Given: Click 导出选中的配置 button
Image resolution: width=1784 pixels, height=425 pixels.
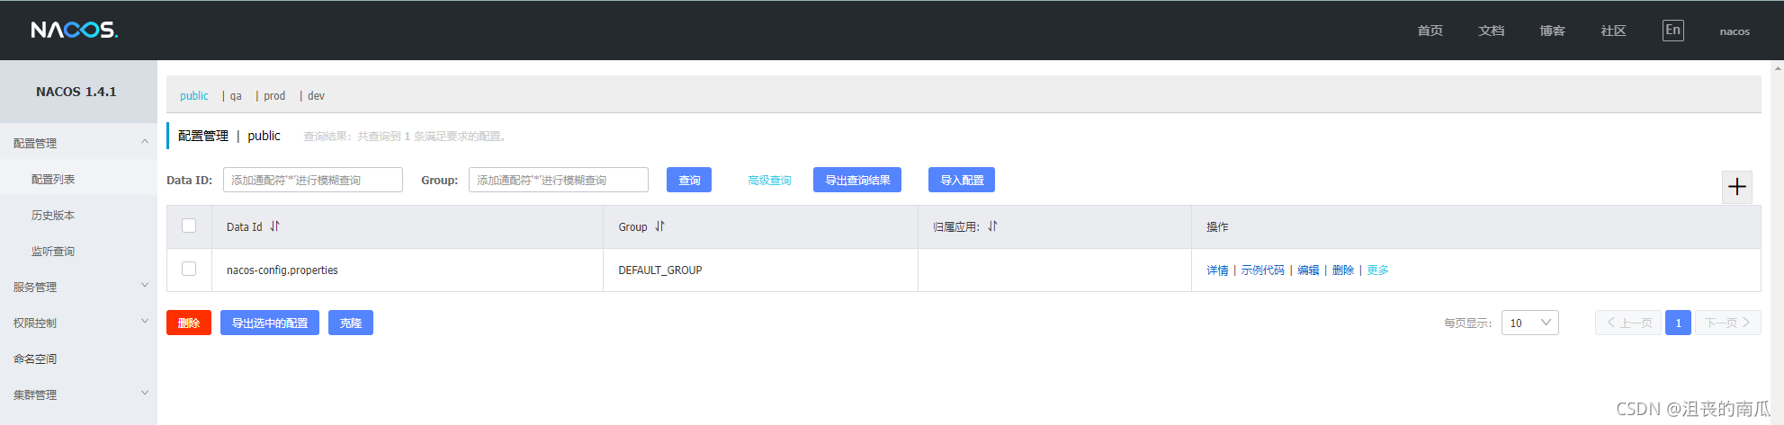Looking at the screenshot, I should [270, 323].
